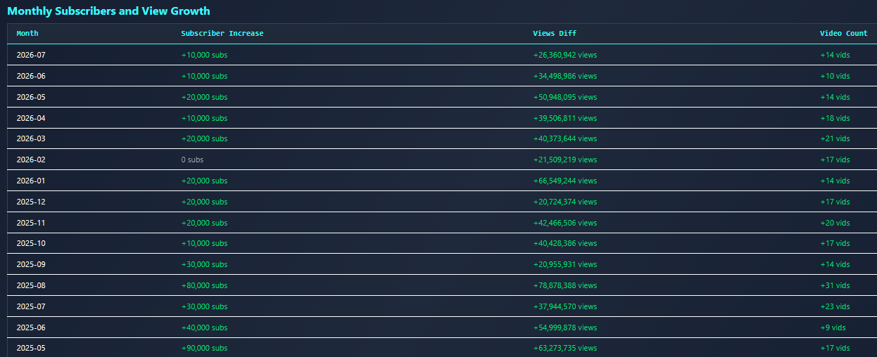877x357 pixels.
Task: Click the +31 vids value
Action: pyautogui.click(x=835, y=285)
